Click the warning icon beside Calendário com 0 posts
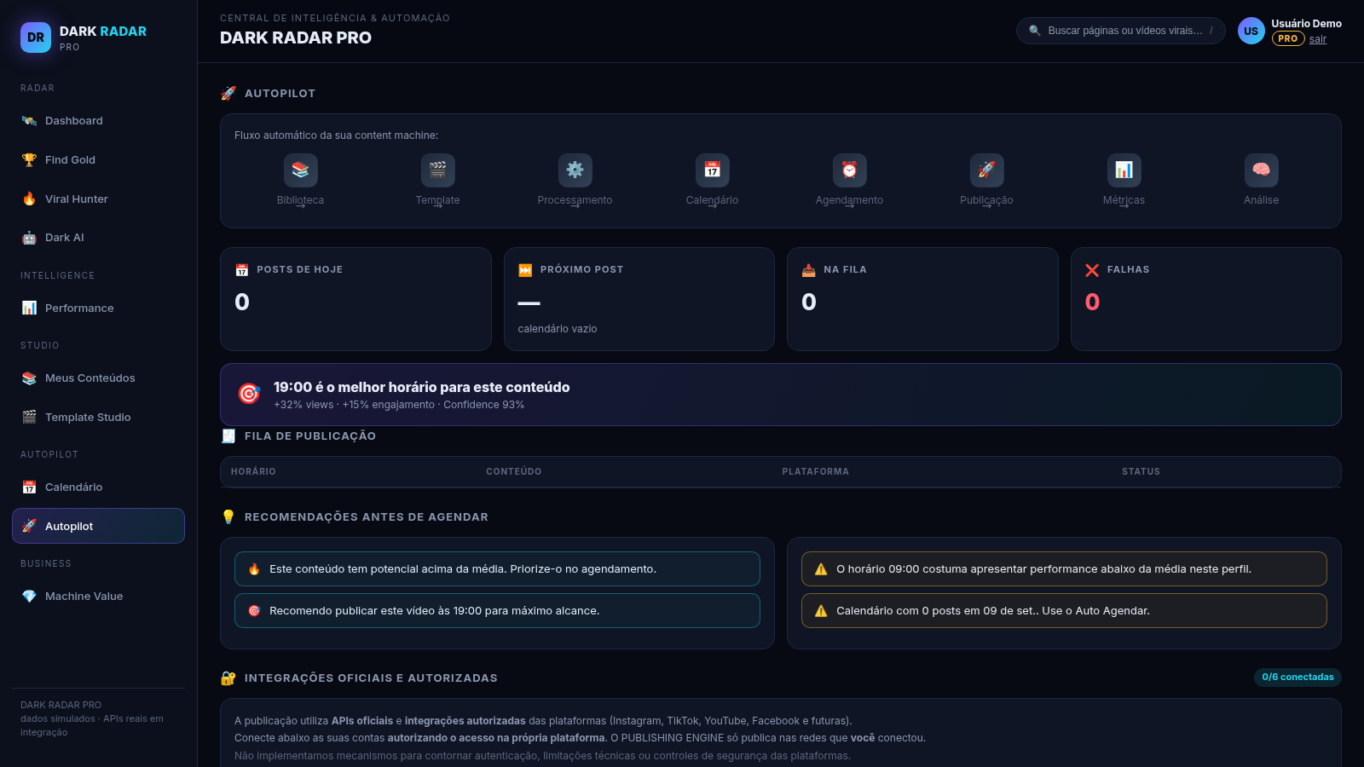This screenshot has width=1364, height=767. [821, 611]
